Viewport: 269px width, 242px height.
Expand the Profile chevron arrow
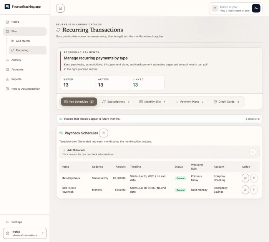(43, 233)
